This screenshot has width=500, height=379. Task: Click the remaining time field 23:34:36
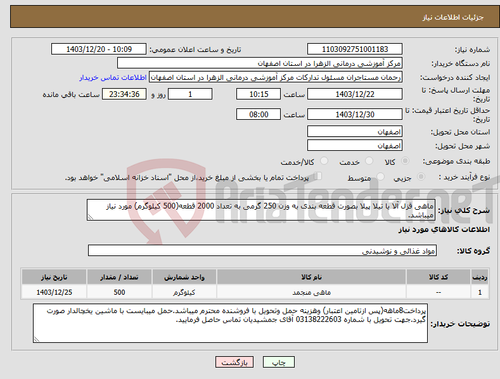124,94
